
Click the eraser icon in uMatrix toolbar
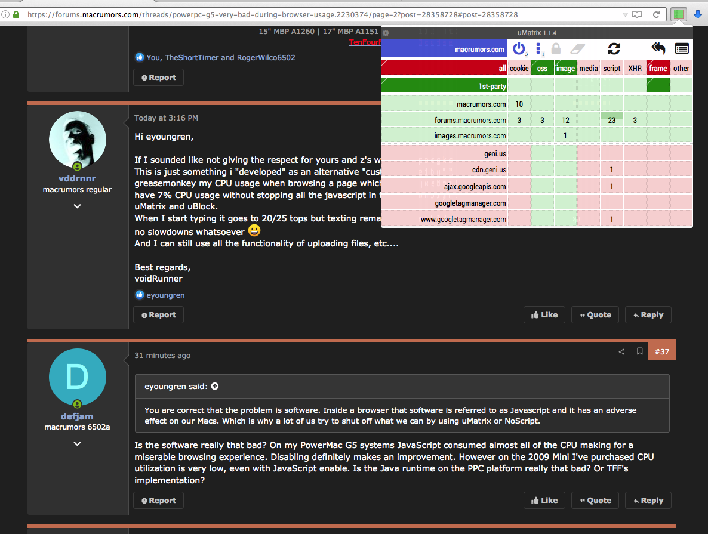[x=577, y=48]
